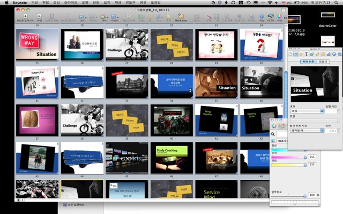Viewport: 343px width, 214px height.
Task: Select the Text inspector T icon
Action: pos(306,54)
